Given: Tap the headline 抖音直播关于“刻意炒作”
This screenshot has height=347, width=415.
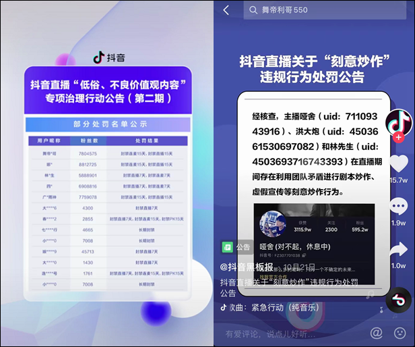Looking at the screenshot, I should [x=315, y=61].
